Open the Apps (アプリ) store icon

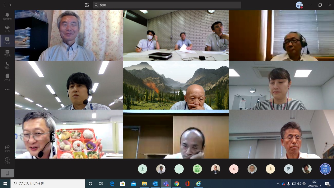click(7, 149)
